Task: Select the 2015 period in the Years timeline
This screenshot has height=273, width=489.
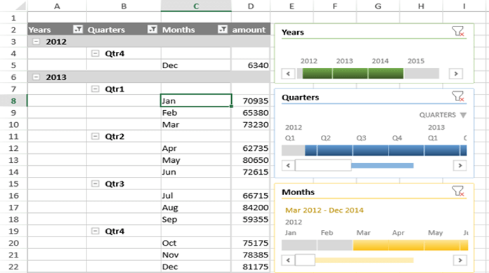Action: coord(422,74)
